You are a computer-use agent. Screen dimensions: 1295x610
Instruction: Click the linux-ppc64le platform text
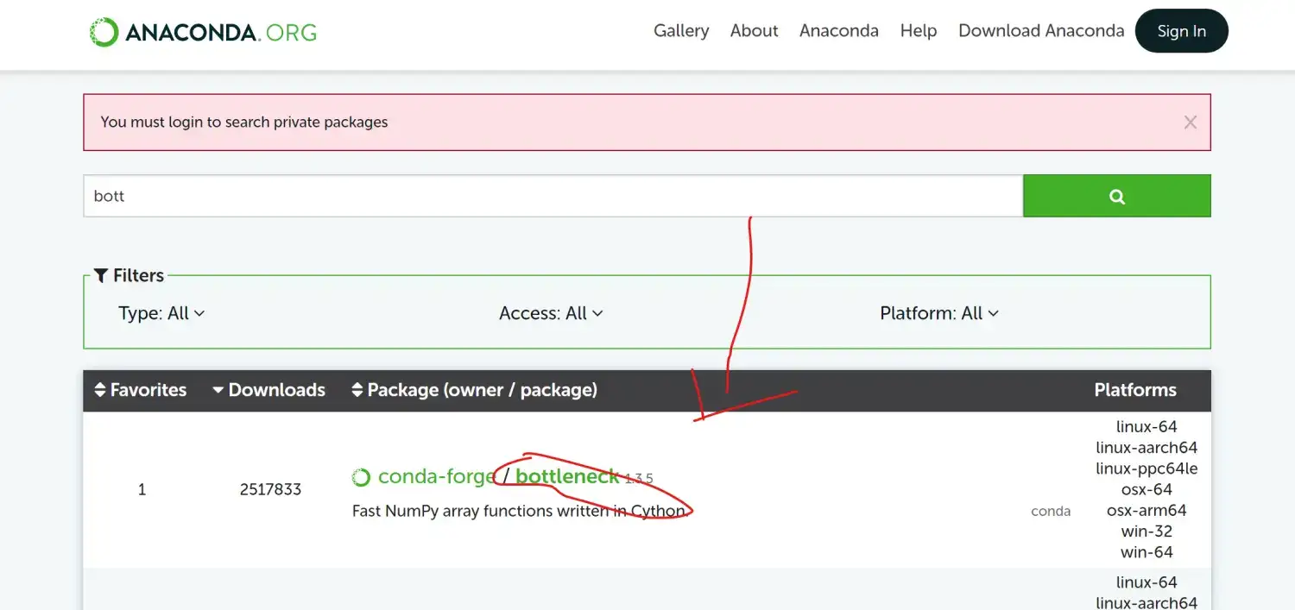pyautogui.click(x=1147, y=469)
